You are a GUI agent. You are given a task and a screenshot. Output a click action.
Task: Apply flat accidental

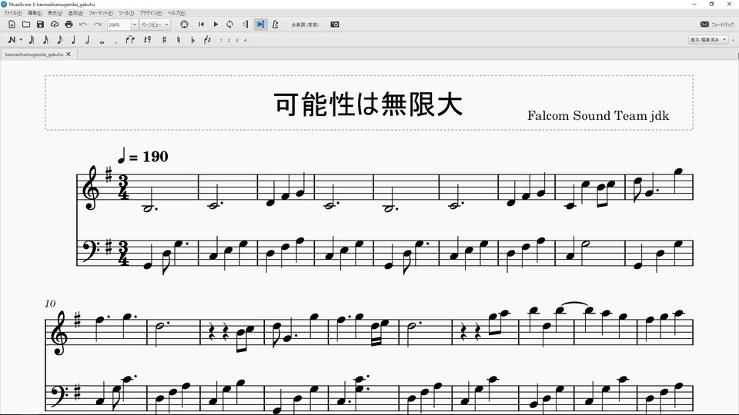pos(192,40)
